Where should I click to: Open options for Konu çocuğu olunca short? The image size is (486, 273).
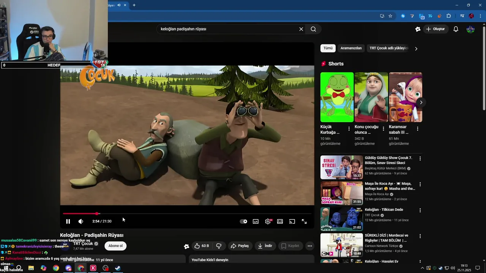coord(383,129)
